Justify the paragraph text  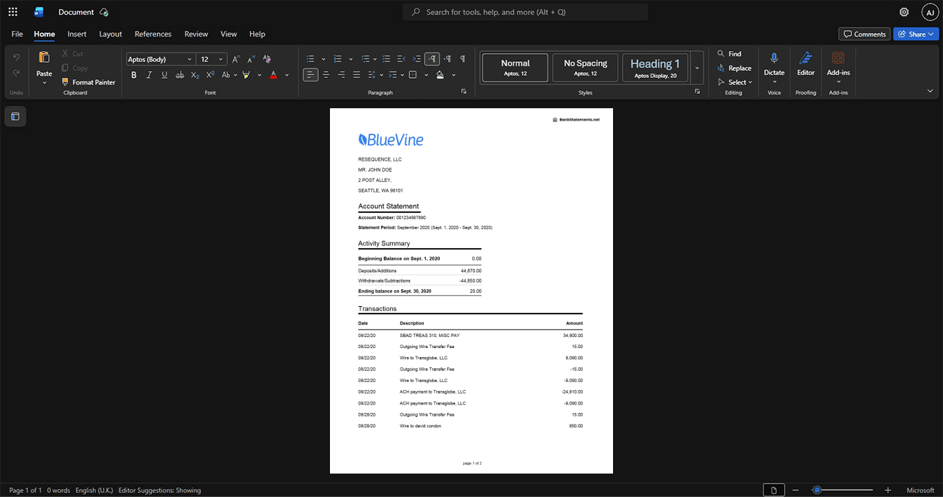tap(356, 75)
